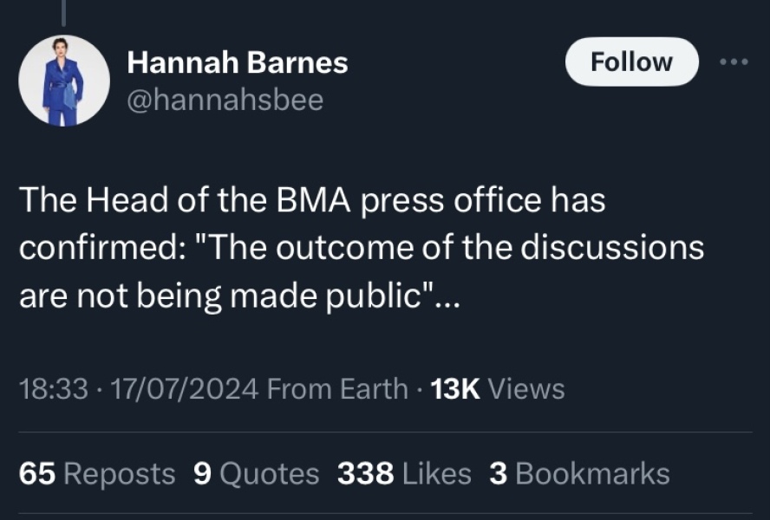Image resolution: width=770 pixels, height=520 pixels.
Task: Click the Follow button
Action: 632,61
